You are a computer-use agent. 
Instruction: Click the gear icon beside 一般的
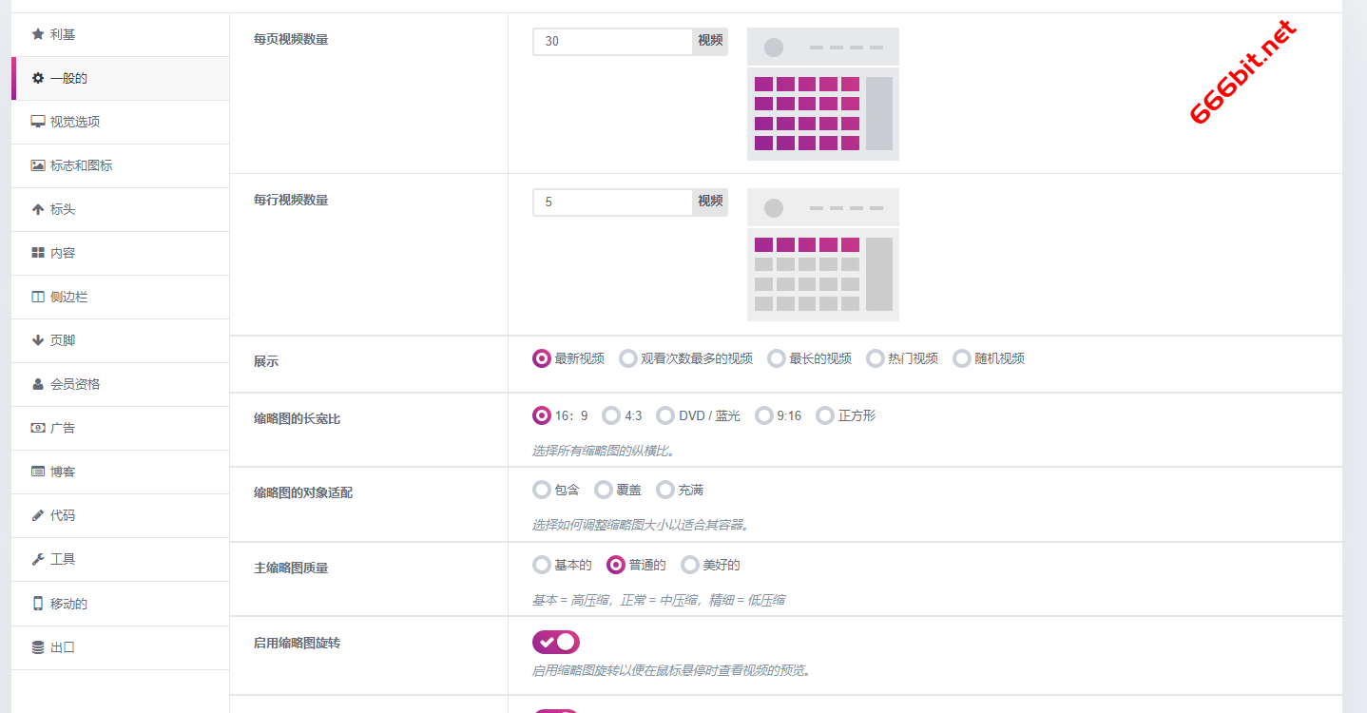(x=38, y=78)
